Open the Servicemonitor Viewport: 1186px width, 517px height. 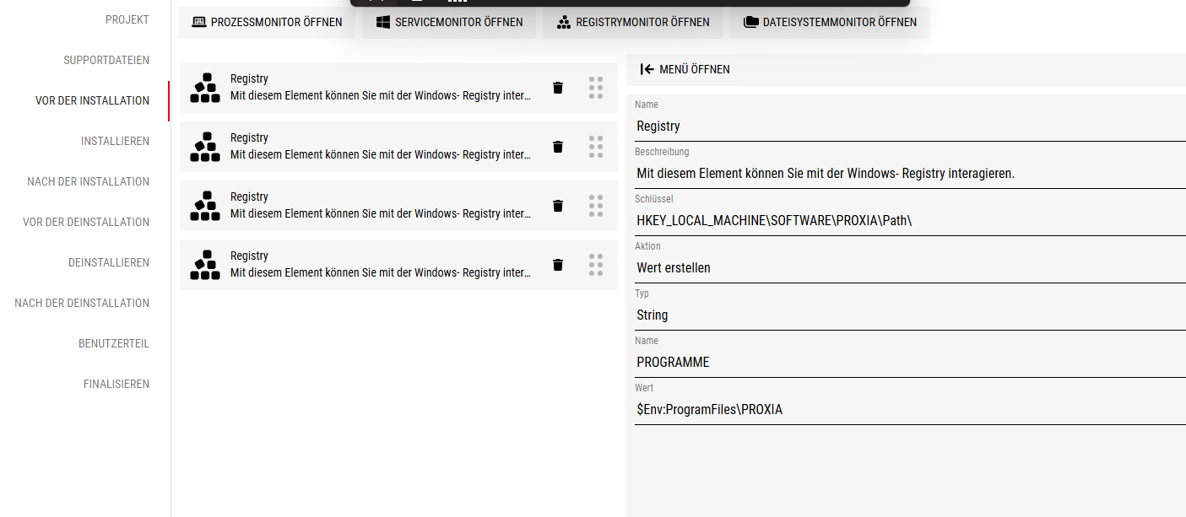click(x=449, y=23)
